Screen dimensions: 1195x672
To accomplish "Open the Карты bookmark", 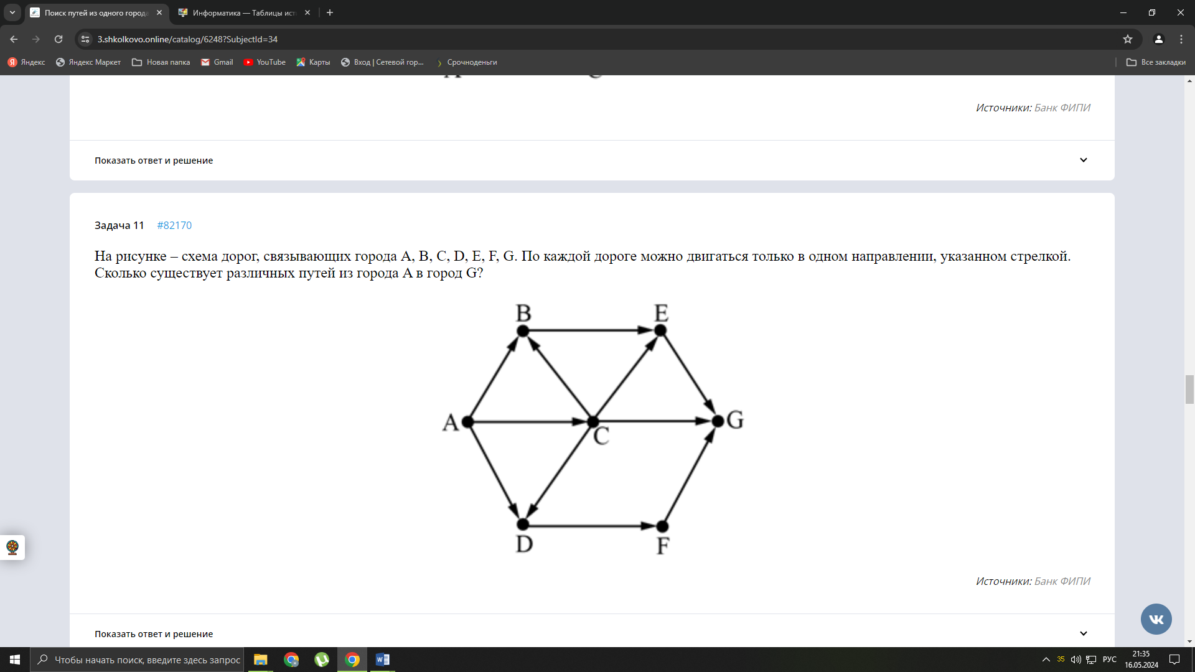I will [314, 62].
